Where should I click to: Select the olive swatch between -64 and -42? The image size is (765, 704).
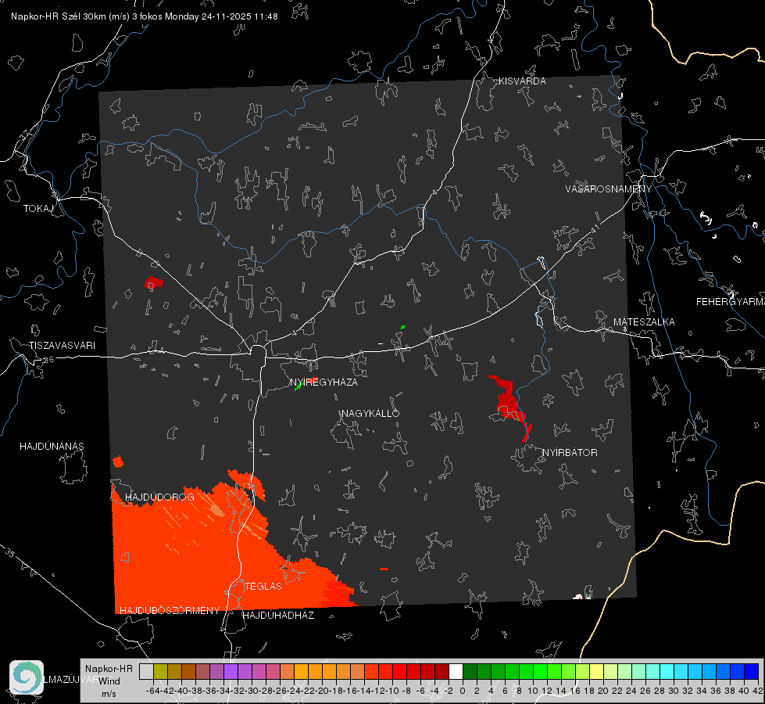tap(160, 671)
